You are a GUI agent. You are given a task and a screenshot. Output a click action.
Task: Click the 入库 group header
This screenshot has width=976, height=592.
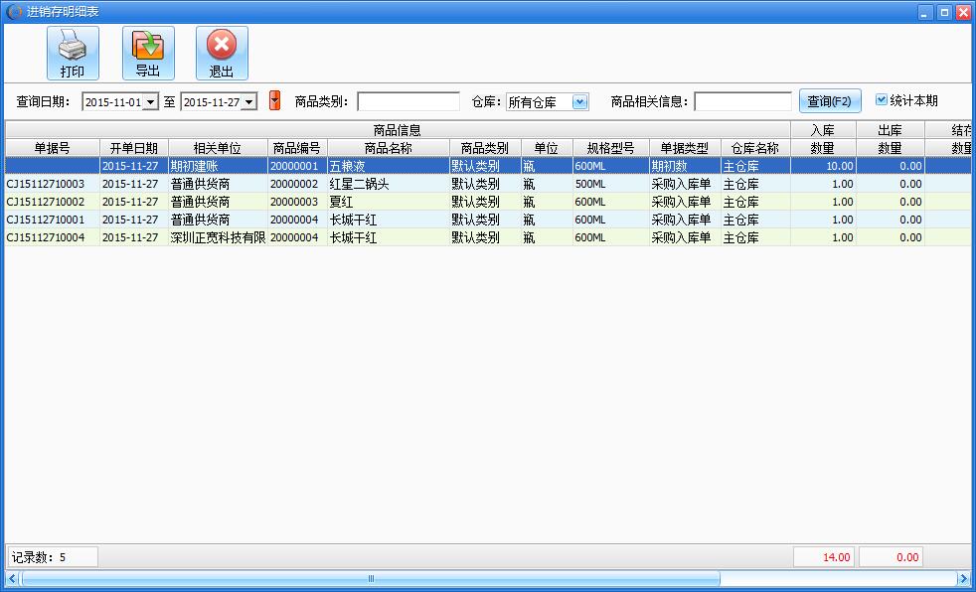(x=824, y=130)
